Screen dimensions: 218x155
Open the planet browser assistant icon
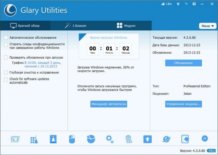point(166,139)
